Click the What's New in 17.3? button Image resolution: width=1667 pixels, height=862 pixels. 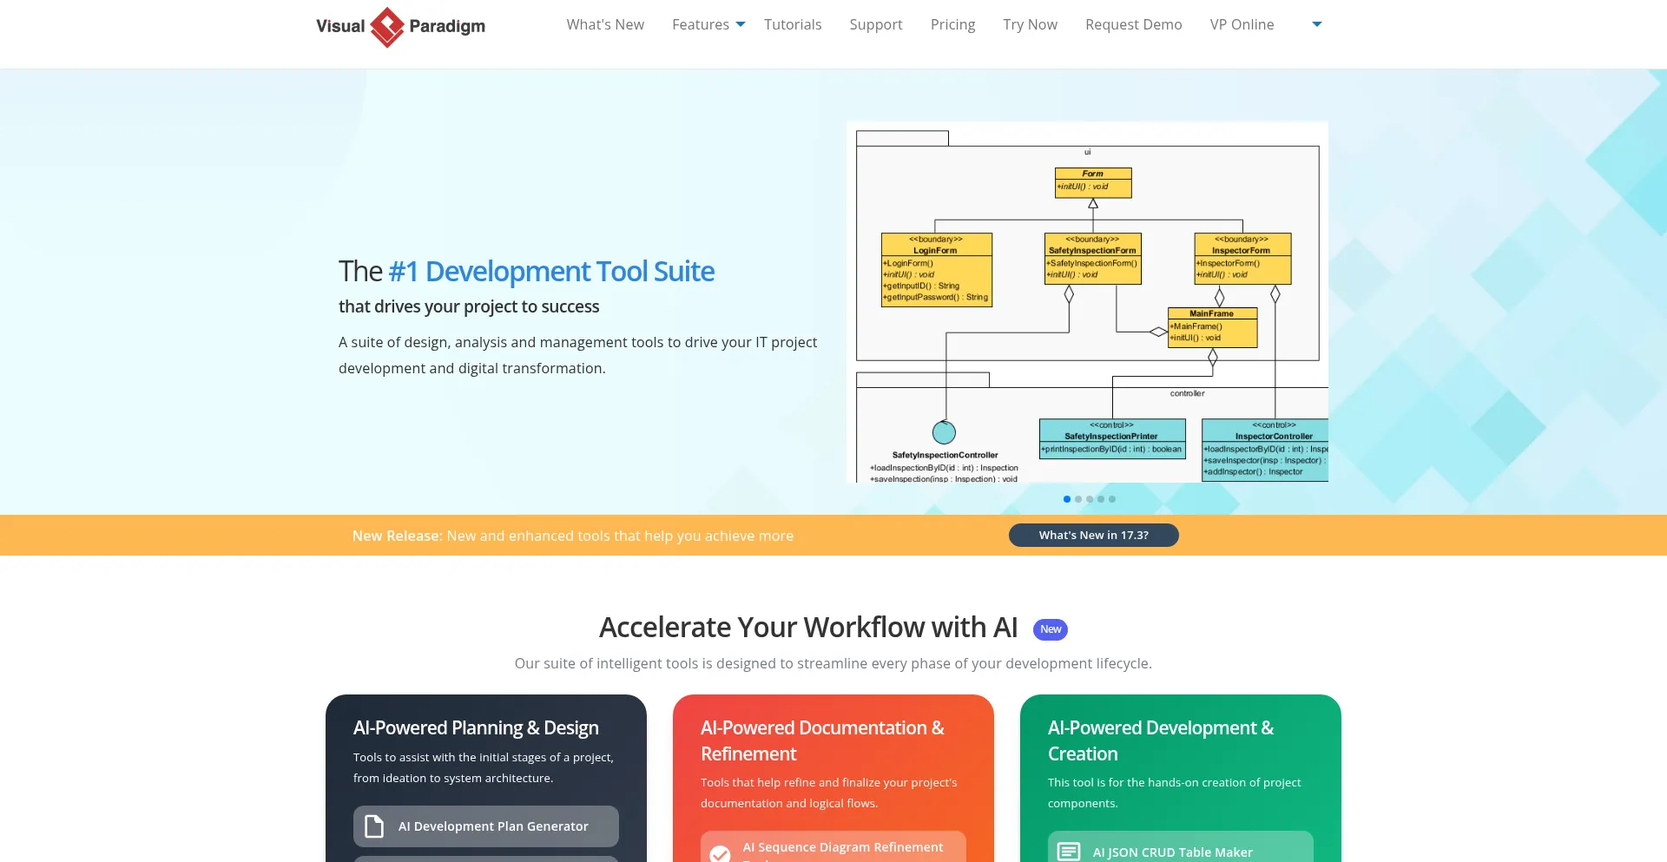(1093, 535)
